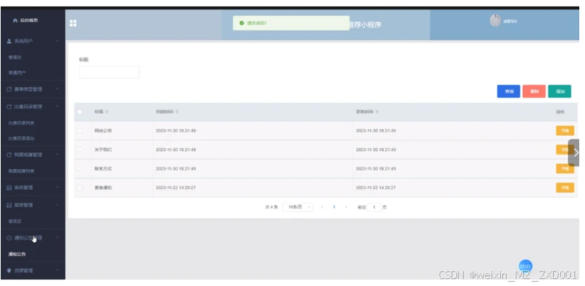Click the 通知公告管理 info icon

click(x=10, y=238)
